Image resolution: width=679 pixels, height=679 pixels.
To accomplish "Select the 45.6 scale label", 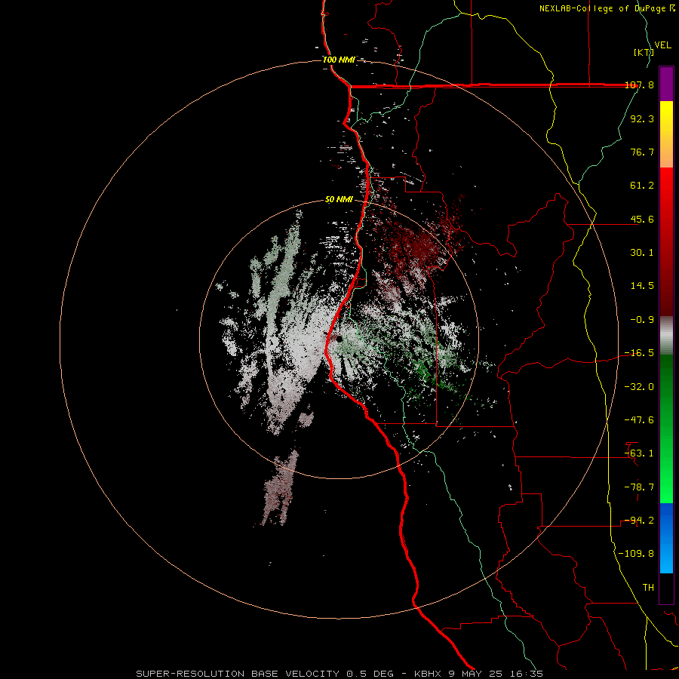I will 642,219.
